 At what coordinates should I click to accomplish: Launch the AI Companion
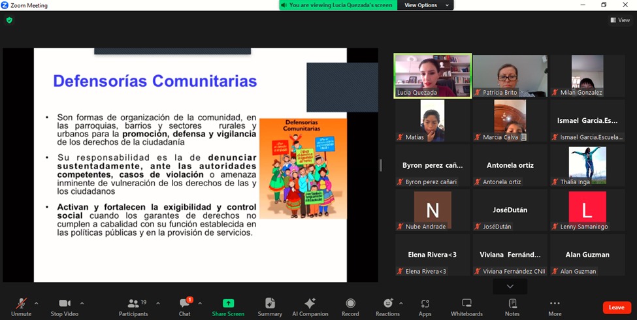click(x=310, y=306)
